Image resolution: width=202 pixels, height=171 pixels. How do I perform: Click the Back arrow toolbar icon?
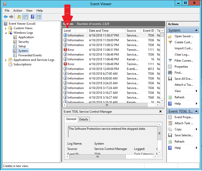pyautogui.click(x=6, y=17)
